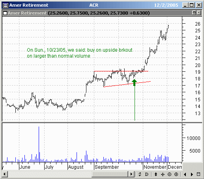Click the green up arrowhead marker on chart

134,82
